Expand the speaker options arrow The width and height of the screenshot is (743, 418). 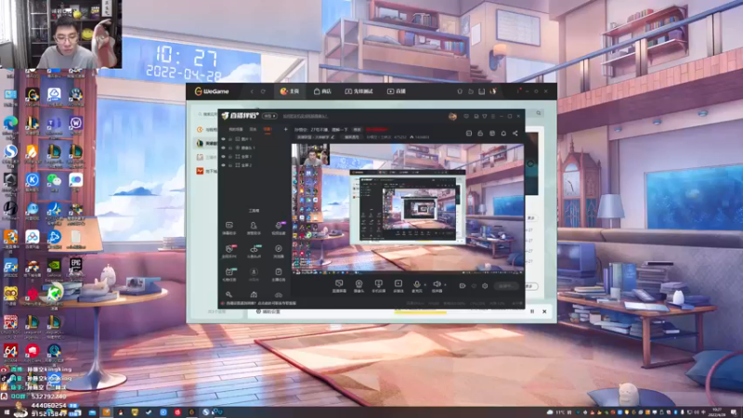[x=445, y=284]
